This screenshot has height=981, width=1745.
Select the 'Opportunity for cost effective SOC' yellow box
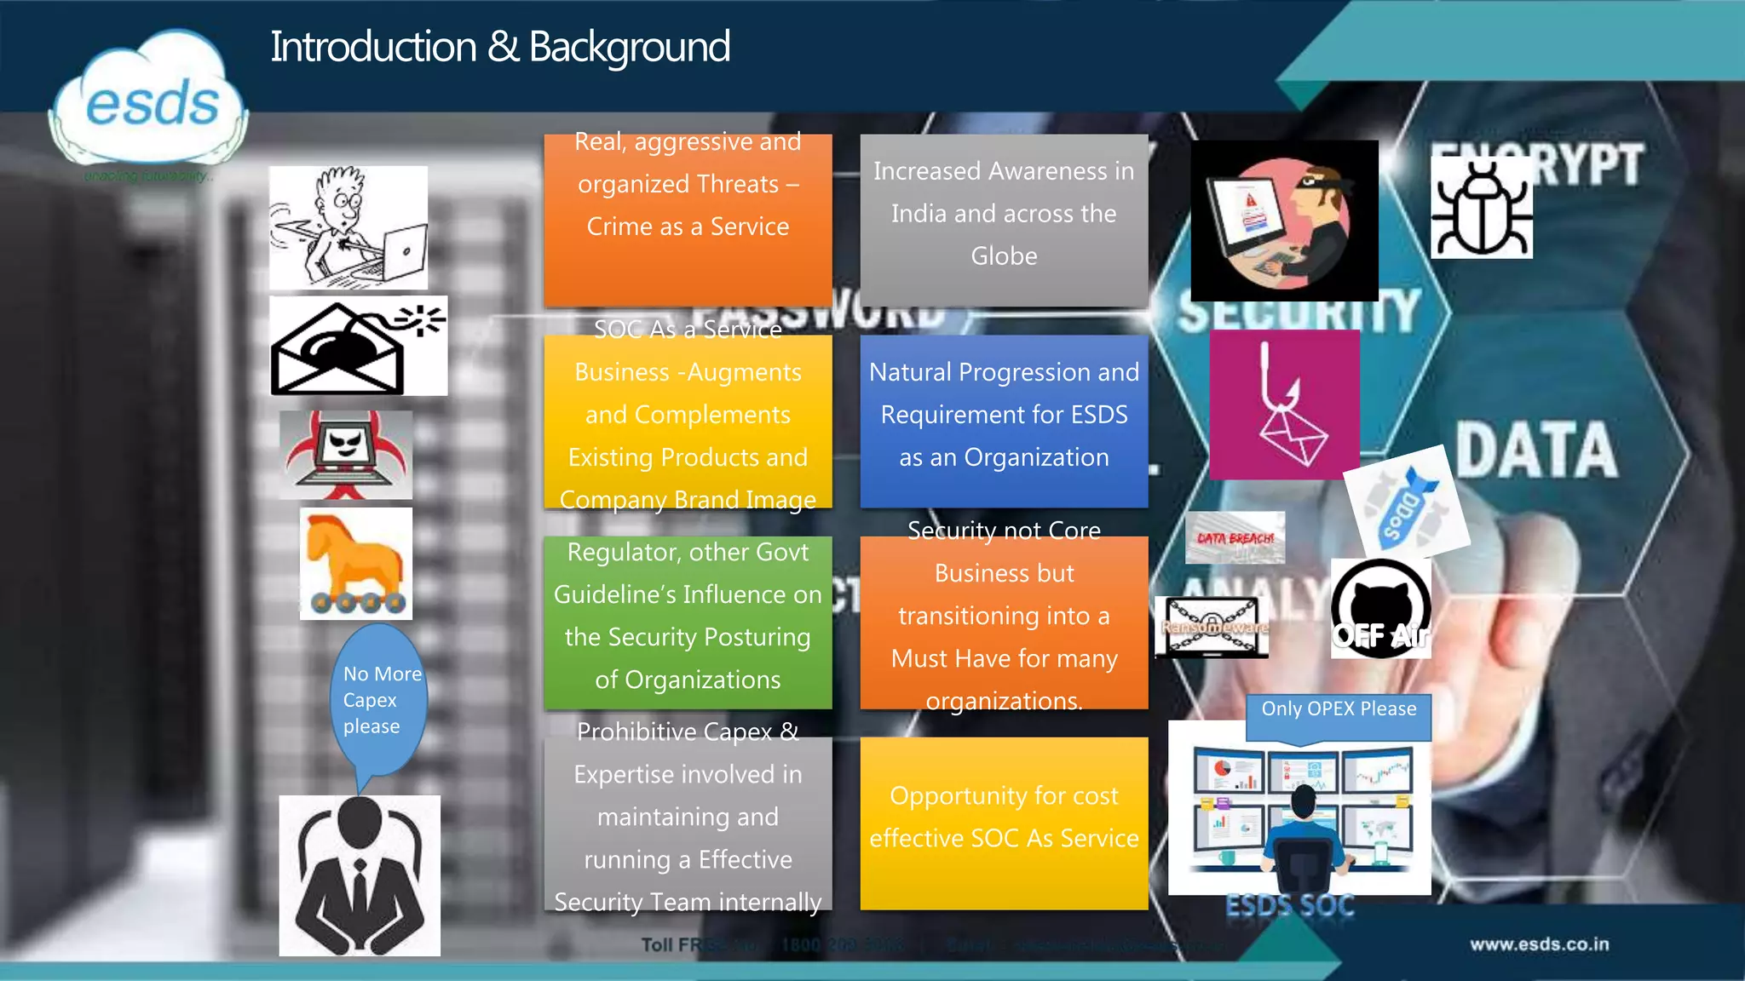1004,823
